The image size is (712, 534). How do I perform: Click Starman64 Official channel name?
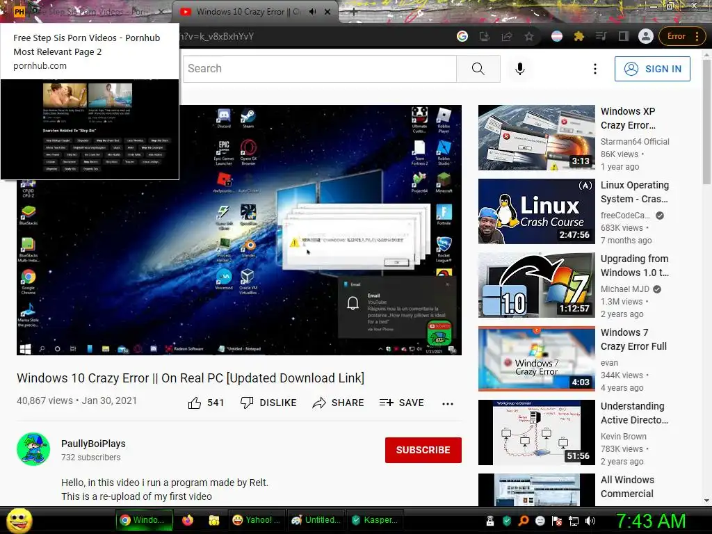(635, 142)
